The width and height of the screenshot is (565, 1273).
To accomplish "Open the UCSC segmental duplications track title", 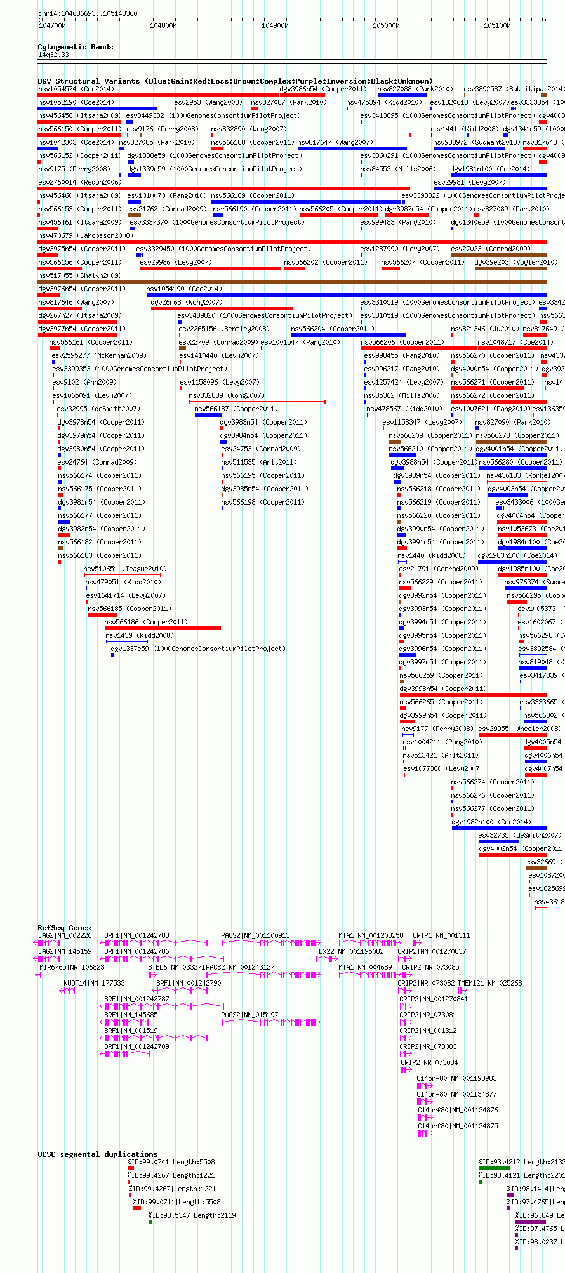I will (x=98, y=1154).
